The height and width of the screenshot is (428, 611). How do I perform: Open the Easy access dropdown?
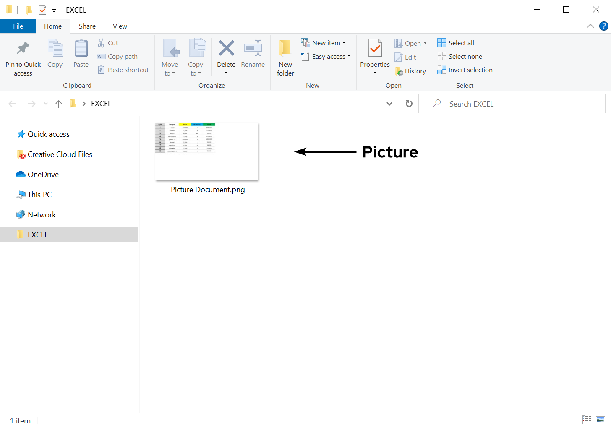pos(326,56)
